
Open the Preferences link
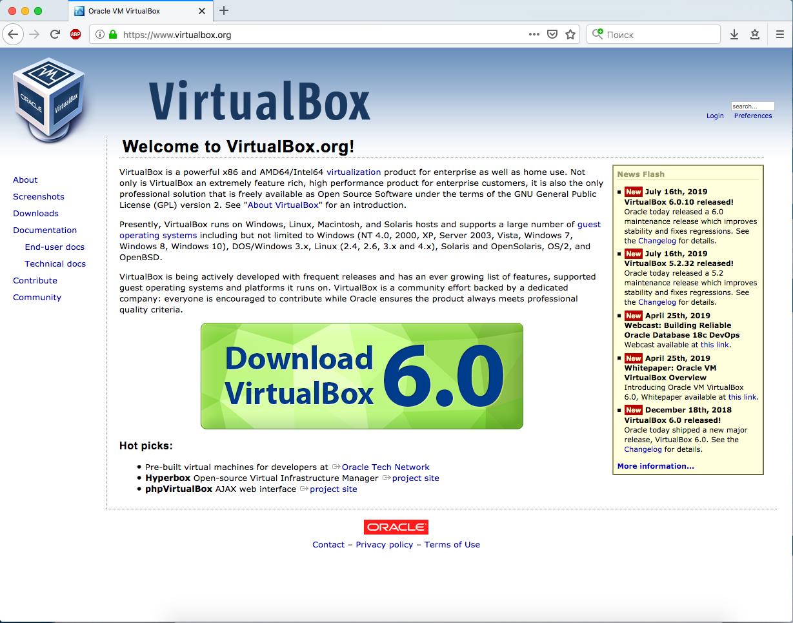(x=753, y=116)
